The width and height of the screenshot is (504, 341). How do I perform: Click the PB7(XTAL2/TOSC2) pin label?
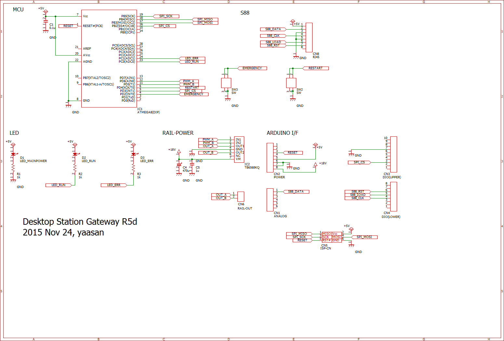[x=97, y=78]
